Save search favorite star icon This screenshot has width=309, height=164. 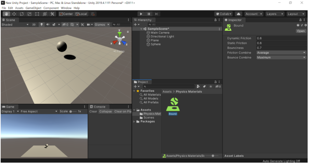click(211, 86)
